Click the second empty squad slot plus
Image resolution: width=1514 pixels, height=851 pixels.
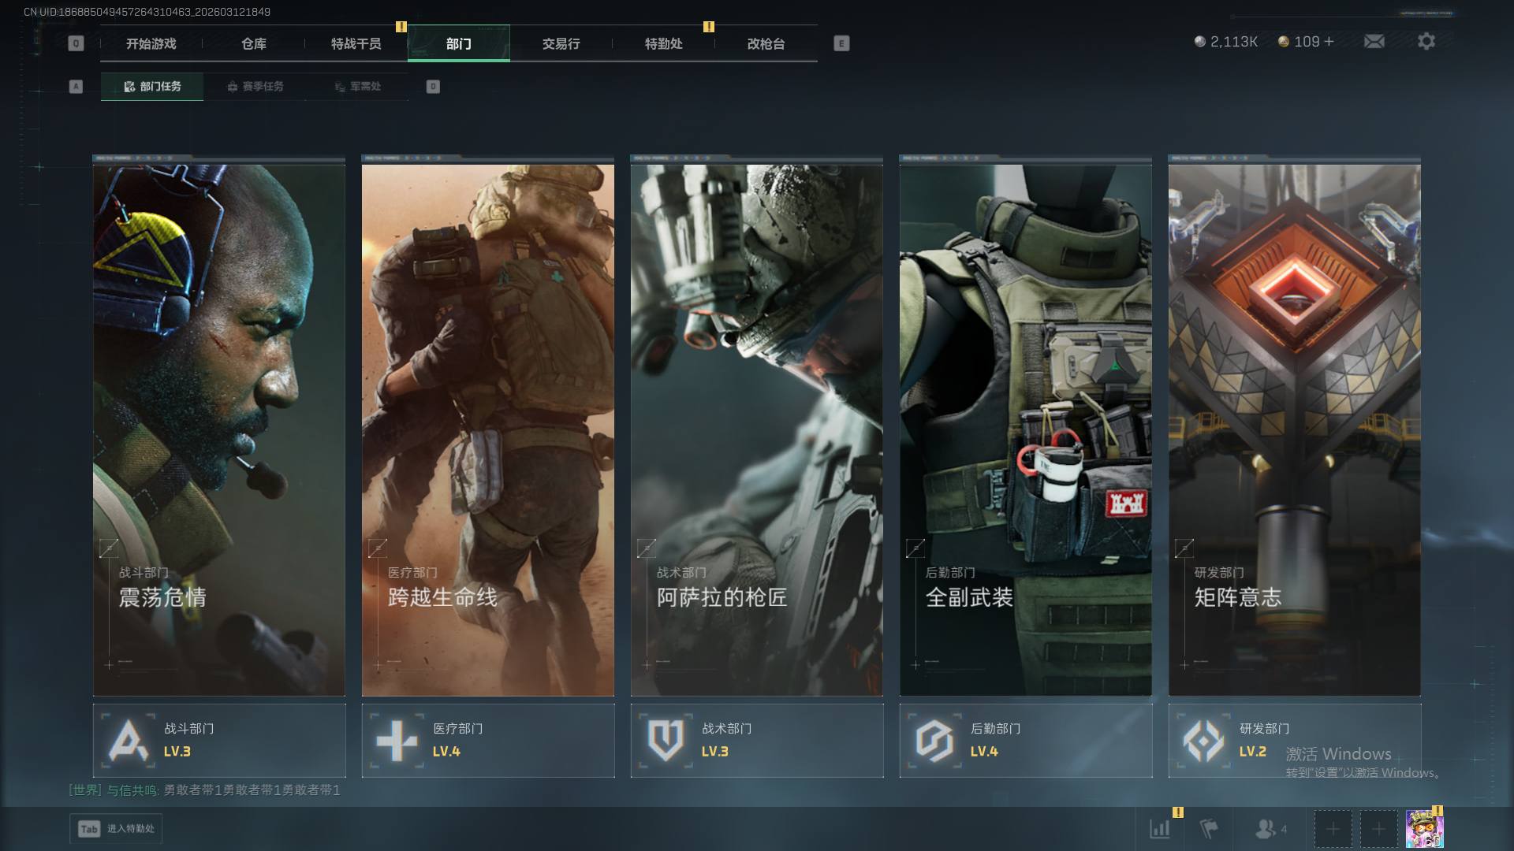pyautogui.click(x=1378, y=828)
